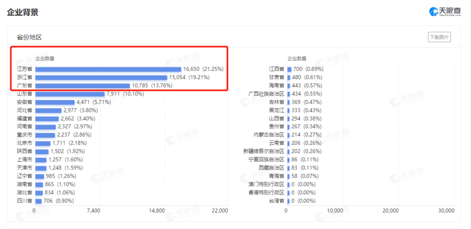
Task: Click the 下载图片 button
Action: (439, 37)
